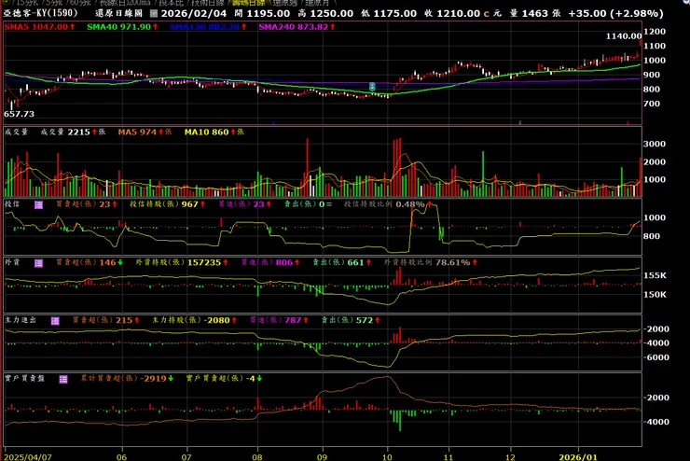The image size is (690, 461).
Task: Switch to the 60分K tab
Action: (x=79, y=3)
